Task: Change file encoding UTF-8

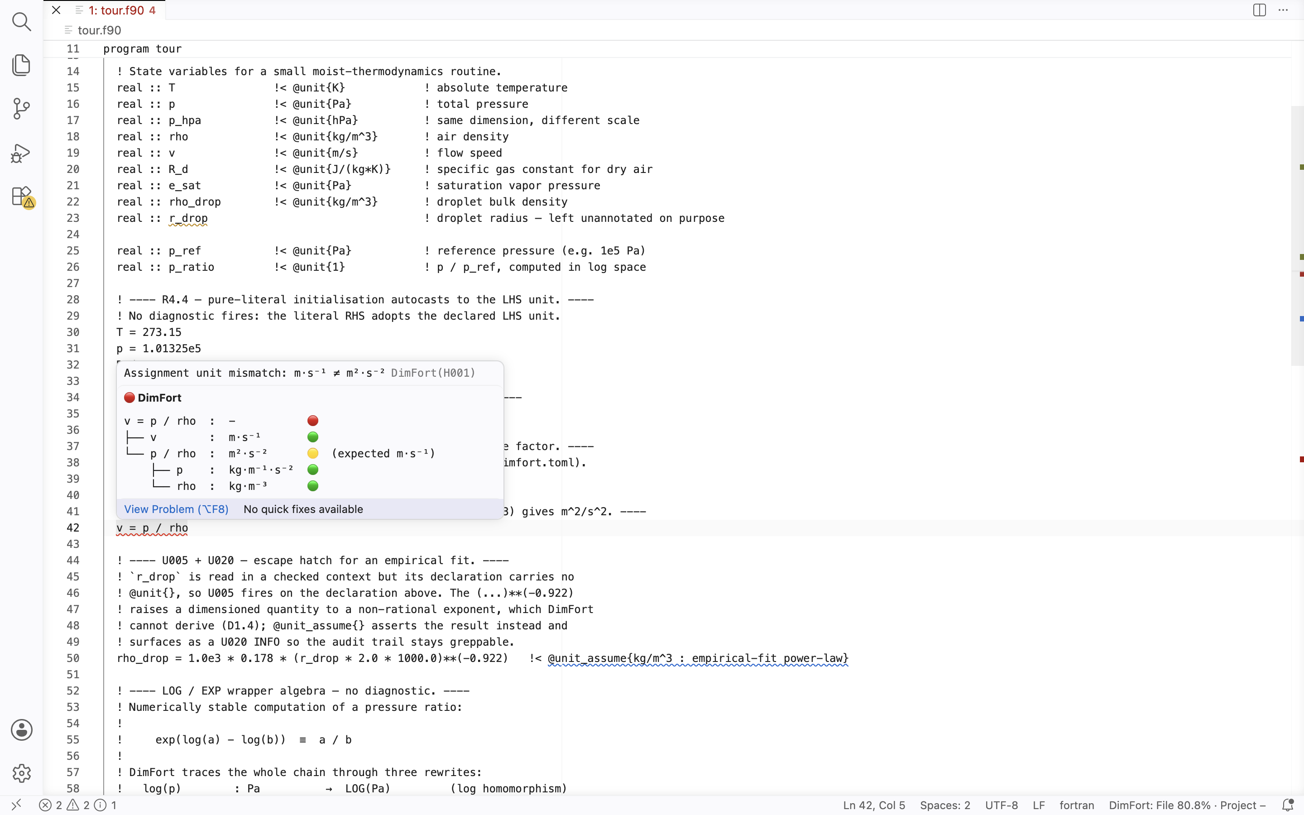Action: coord(1002,805)
